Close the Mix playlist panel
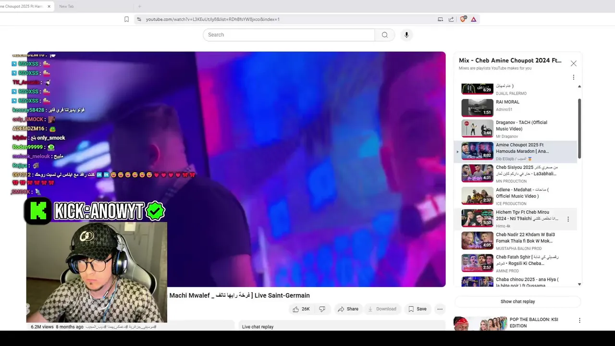 click(573, 63)
